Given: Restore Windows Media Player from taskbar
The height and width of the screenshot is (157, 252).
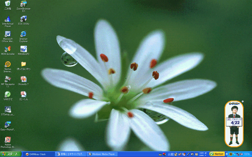Looking at the screenshot, I should pos(102,154).
